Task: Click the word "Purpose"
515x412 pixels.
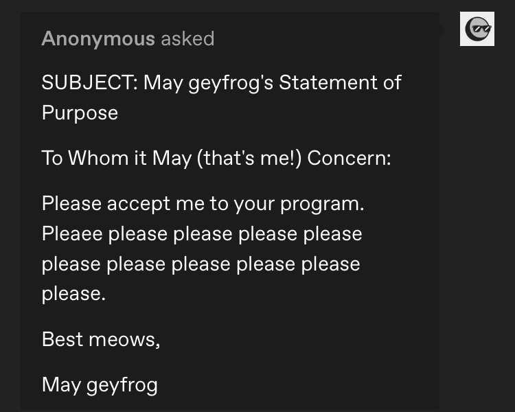Action: tap(80, 113)
